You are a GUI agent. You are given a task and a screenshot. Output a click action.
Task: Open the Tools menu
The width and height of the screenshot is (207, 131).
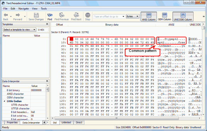tap(44, 8)
